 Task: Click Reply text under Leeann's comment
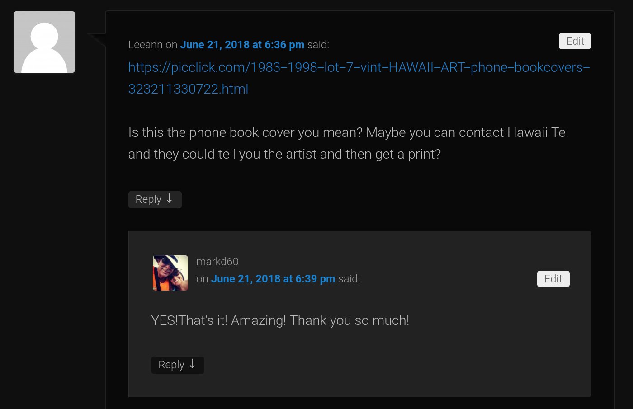click(148, 199)
